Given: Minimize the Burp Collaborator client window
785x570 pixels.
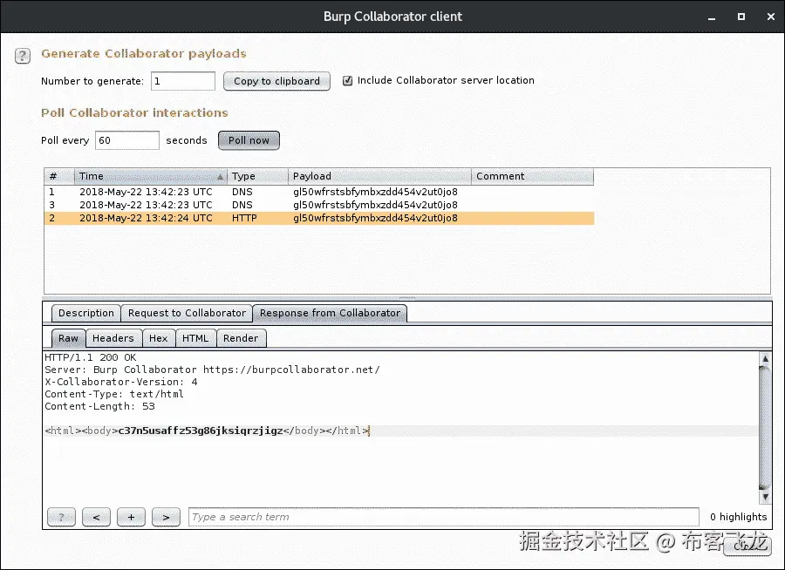Looking at the screenshot, I should point(712,17).
